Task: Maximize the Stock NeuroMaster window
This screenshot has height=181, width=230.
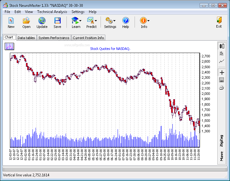Action: 213,6
